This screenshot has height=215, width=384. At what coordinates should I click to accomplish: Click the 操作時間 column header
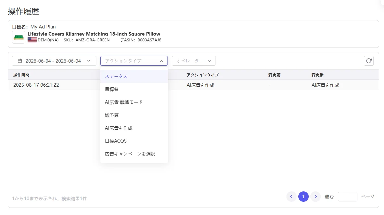[x=21, y=75]
